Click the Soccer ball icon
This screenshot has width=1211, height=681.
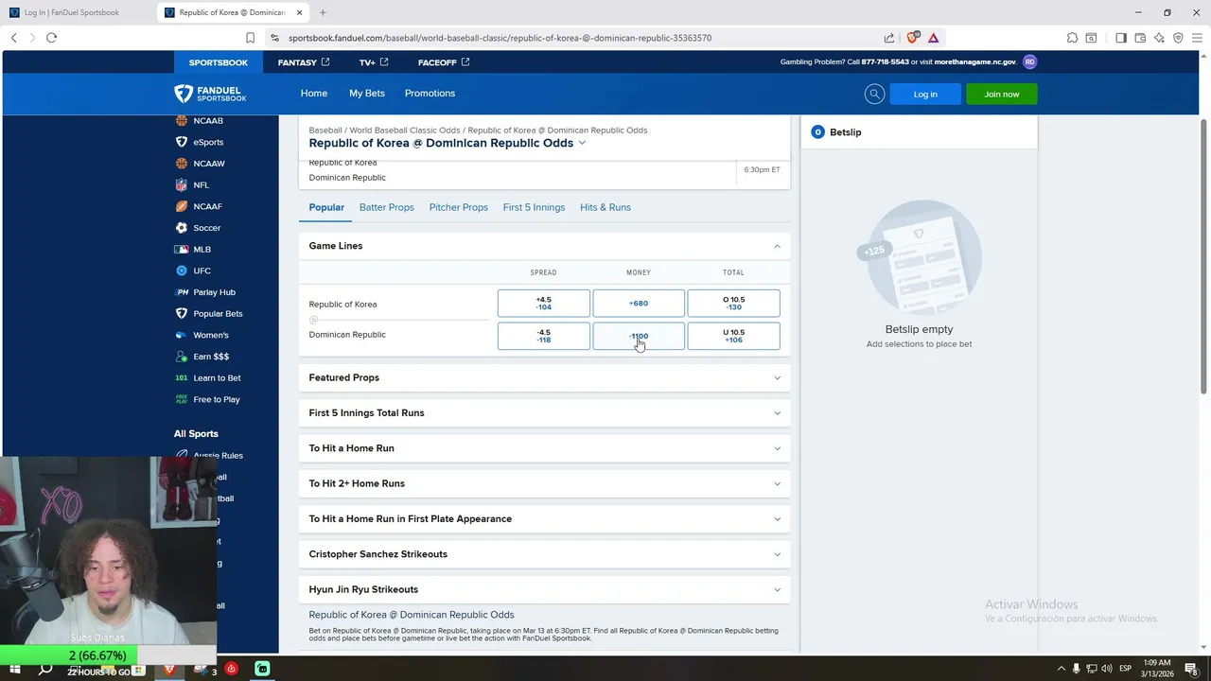pyautogui.click(x=182, y=228)
